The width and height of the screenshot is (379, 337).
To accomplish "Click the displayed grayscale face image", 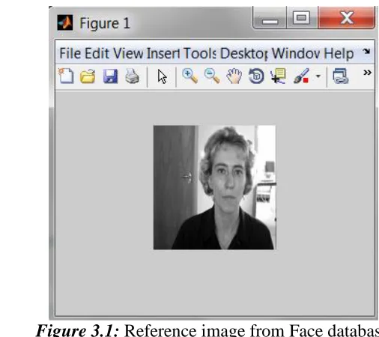I will pos(215,187).
